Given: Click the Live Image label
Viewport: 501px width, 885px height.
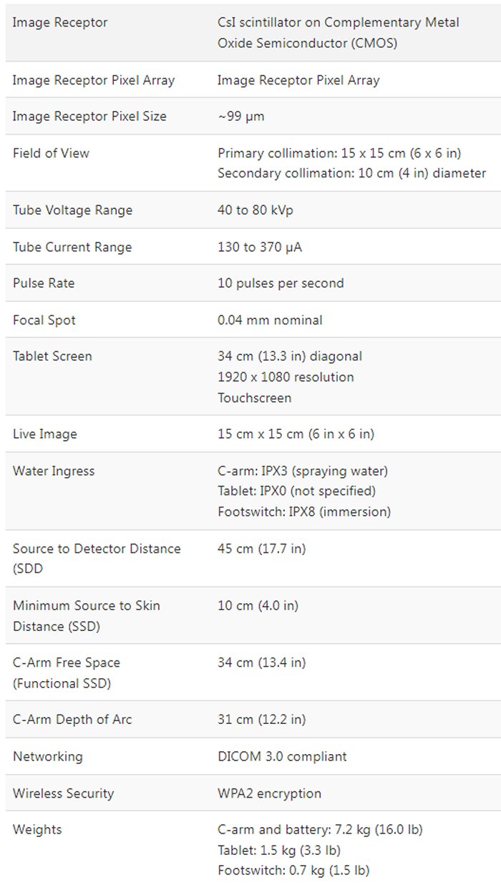Looking at the screenshot, I should 45,434.
